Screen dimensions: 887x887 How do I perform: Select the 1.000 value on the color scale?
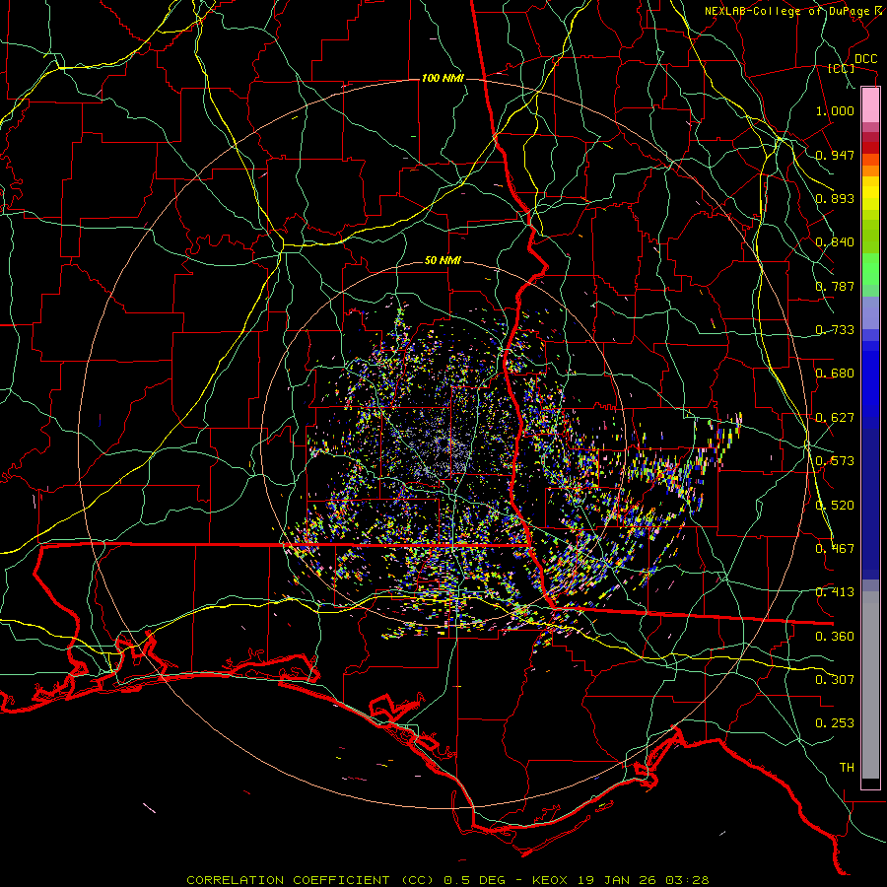coord(835,110)
